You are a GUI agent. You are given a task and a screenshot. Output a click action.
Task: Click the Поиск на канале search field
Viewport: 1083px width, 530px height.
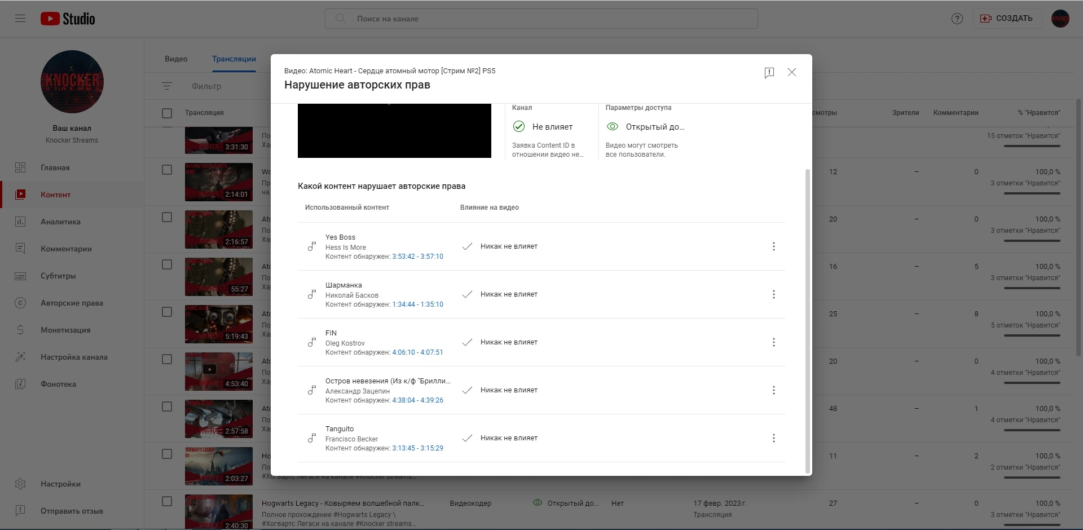tap(541, 19)
